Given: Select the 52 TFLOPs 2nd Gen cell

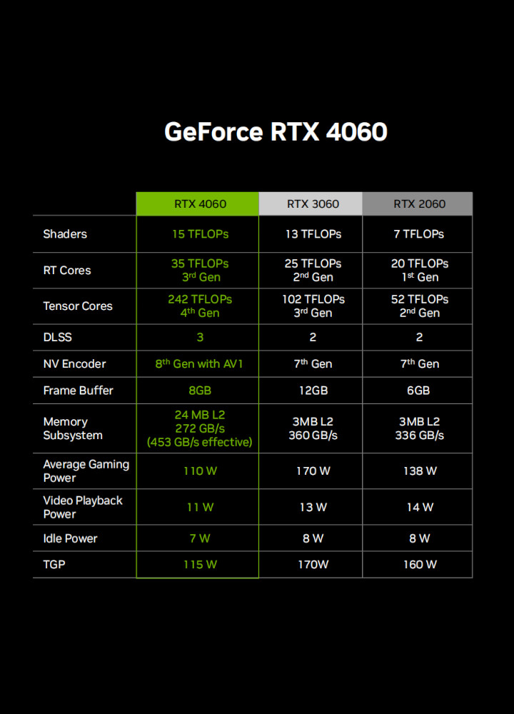Looking at the screenshot, I should [418, 306].
